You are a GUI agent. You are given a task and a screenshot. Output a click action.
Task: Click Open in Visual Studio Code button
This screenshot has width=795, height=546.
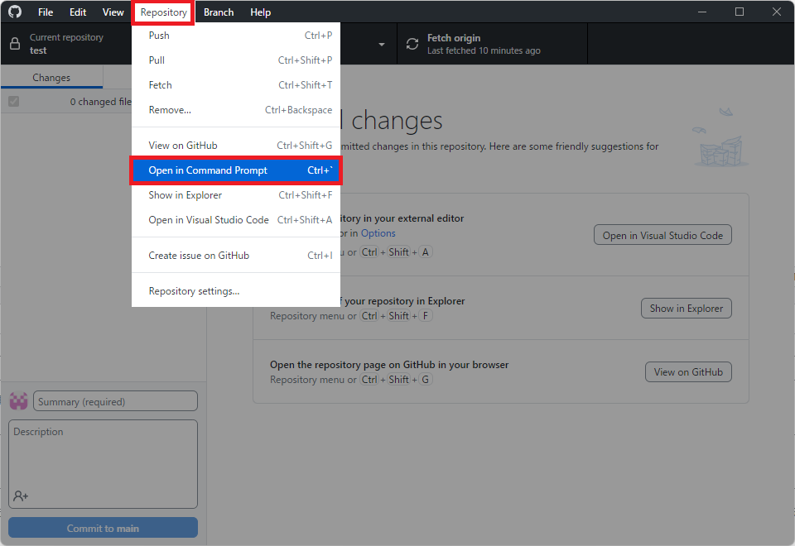point(662,235)
